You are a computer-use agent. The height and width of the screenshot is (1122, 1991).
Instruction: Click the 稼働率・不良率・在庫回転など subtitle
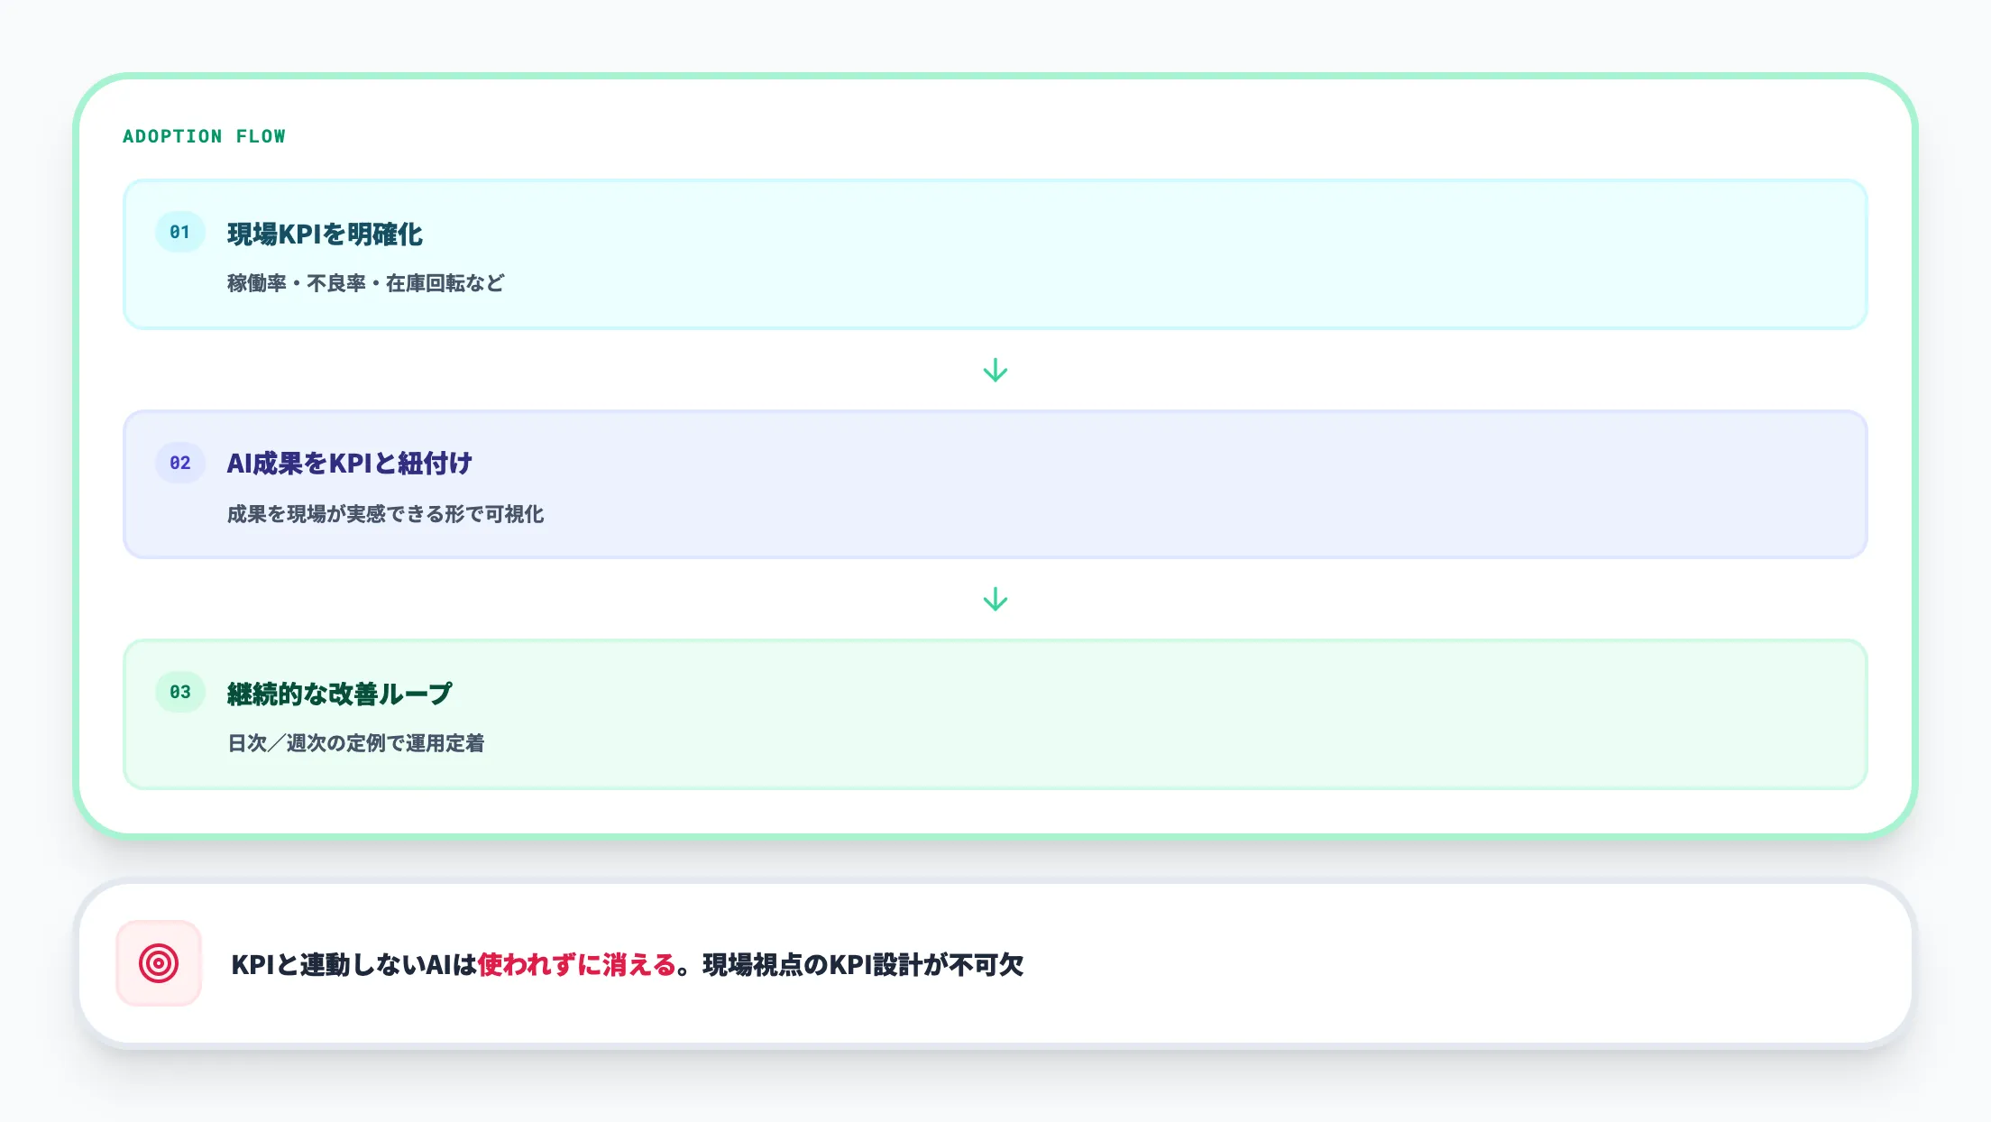[x=365, y=283]
